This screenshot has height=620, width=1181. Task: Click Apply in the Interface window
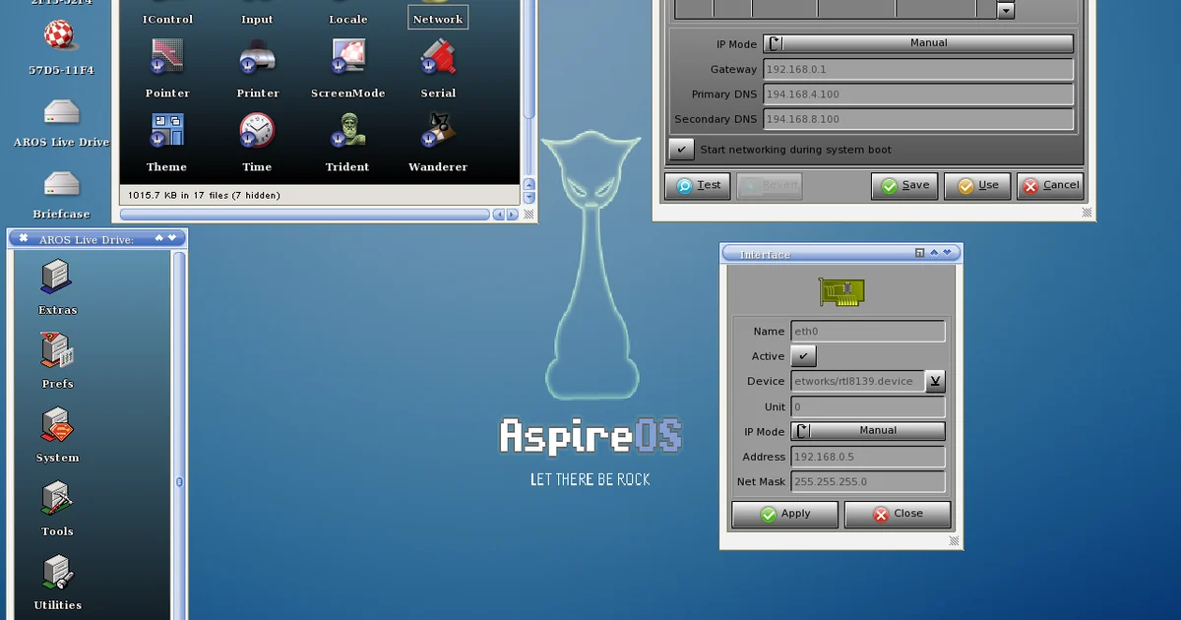pyautogui.click(x=784, y=514)
